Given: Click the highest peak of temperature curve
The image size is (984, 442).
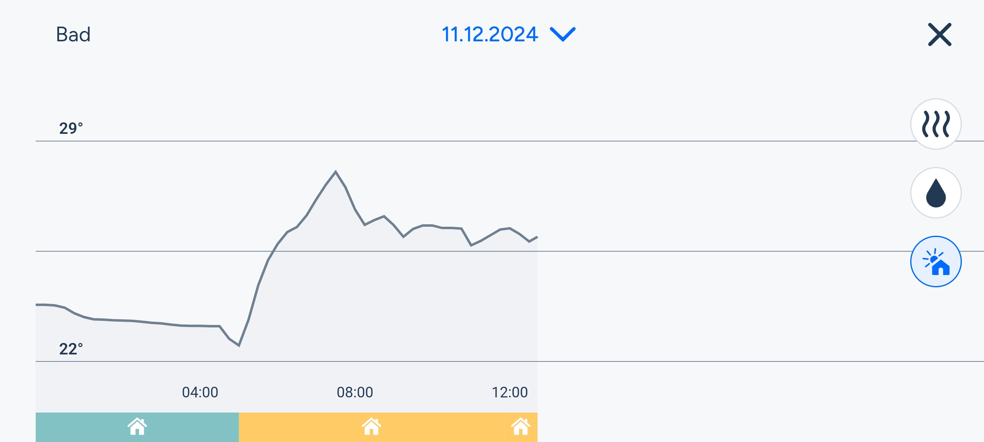Looking at the screenshot, I should coord(335,172).
